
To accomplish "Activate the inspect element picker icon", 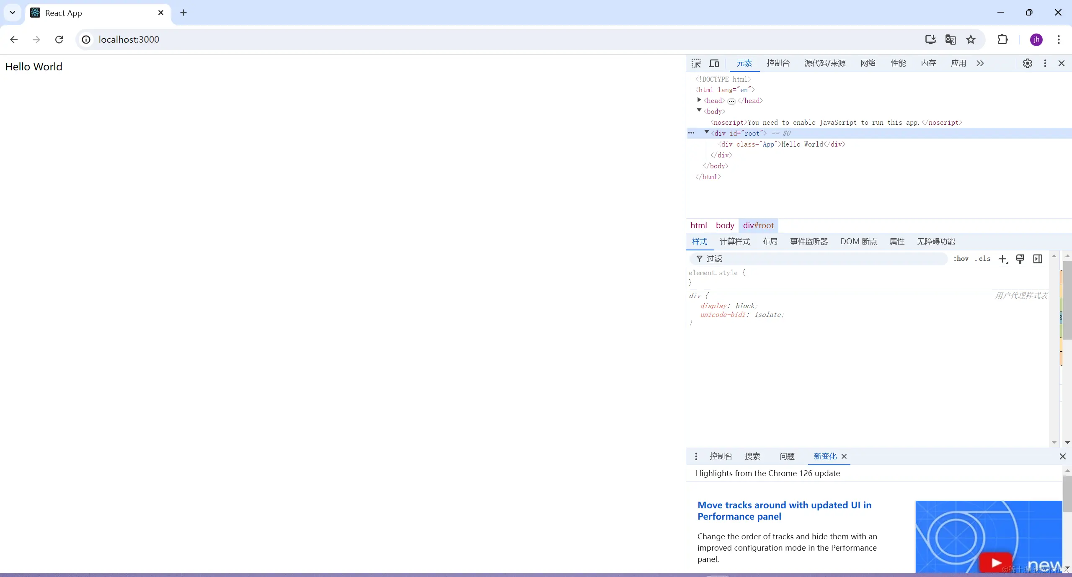I will point(696,63).
